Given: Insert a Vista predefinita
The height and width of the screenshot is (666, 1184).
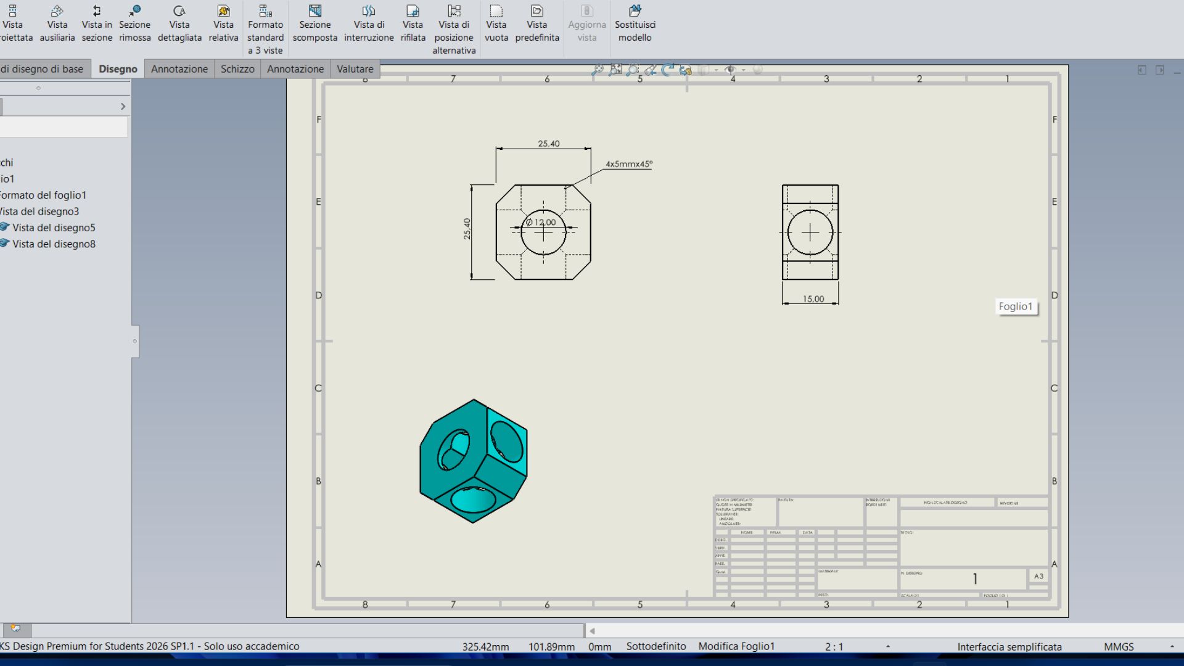Looking at the screenshot, I should tap(537, 24).
